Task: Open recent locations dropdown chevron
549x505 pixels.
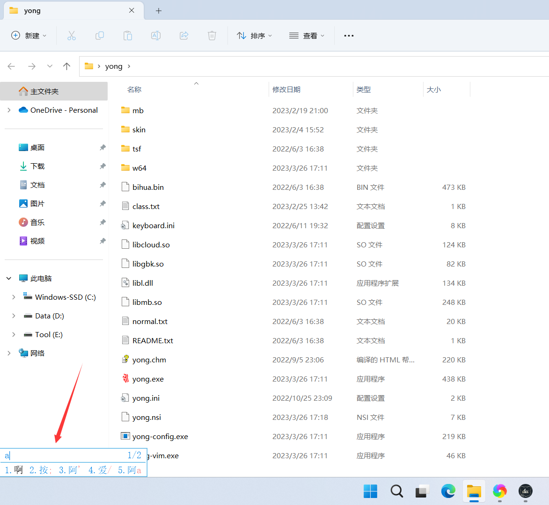Action: 50,66
